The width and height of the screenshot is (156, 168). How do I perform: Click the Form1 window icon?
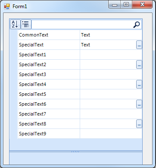7,6
